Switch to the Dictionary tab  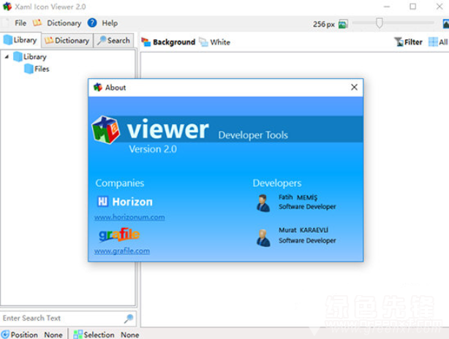[67, 41]
